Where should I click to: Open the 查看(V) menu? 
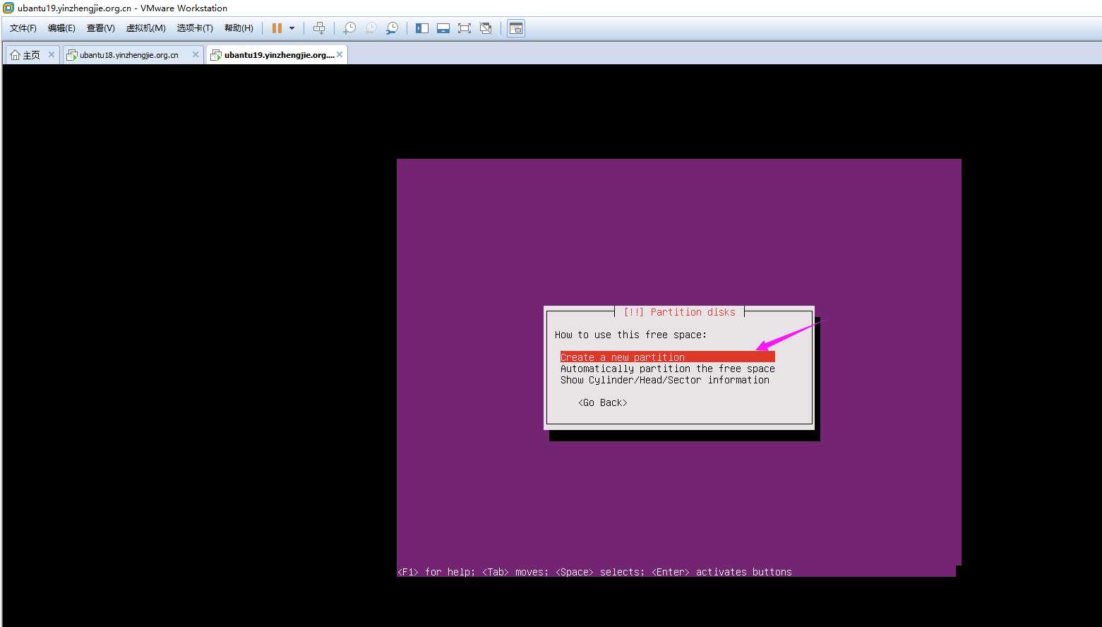tap(100, 28)
